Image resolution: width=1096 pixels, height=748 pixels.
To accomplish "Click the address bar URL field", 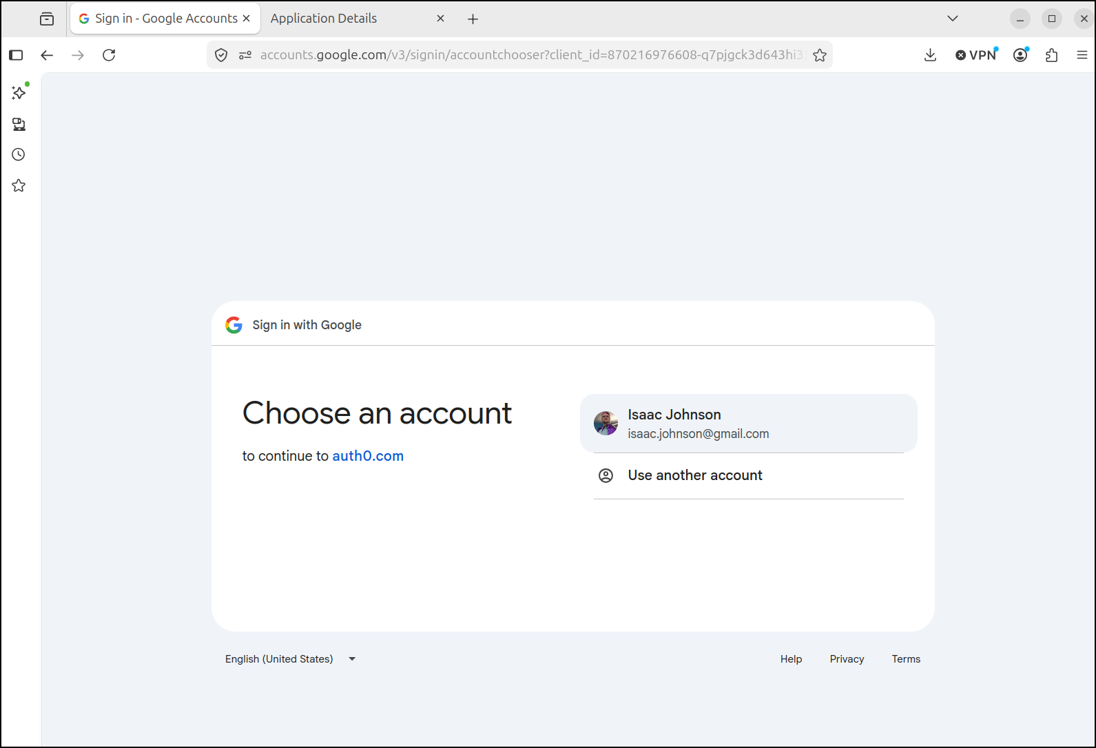I will (530, 55).
